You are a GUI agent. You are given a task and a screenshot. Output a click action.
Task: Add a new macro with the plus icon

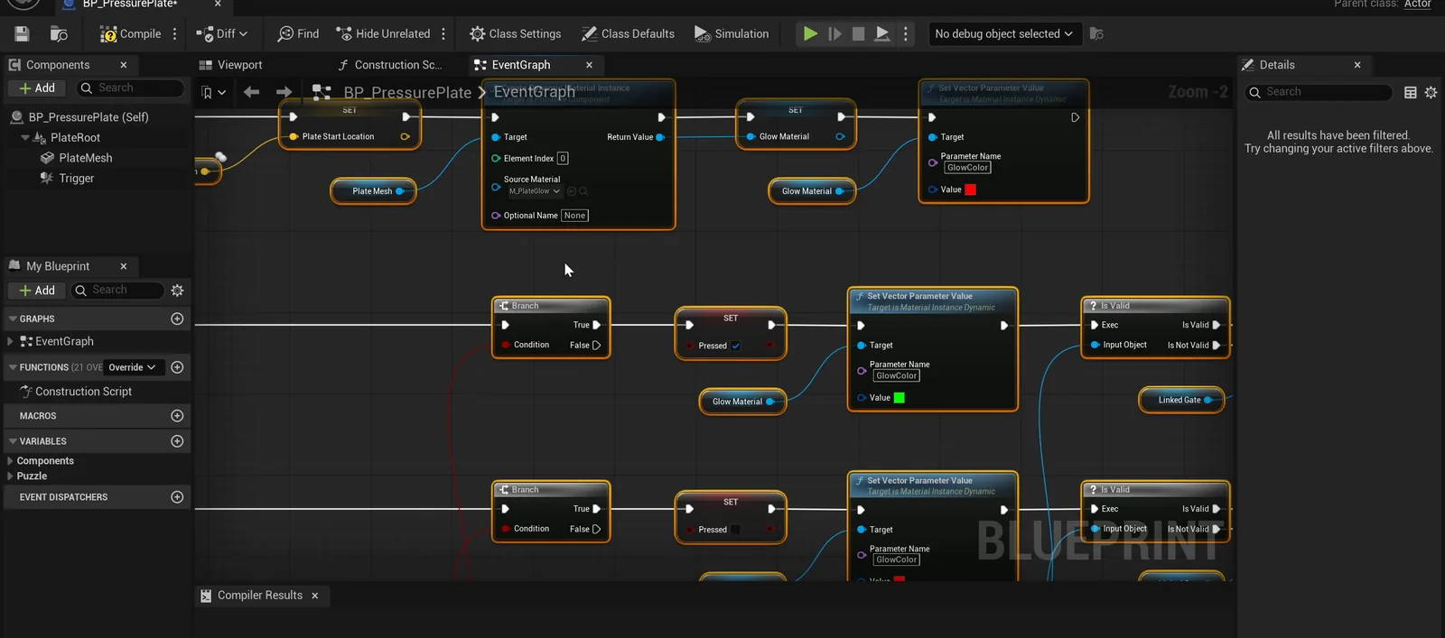(177, 416)
